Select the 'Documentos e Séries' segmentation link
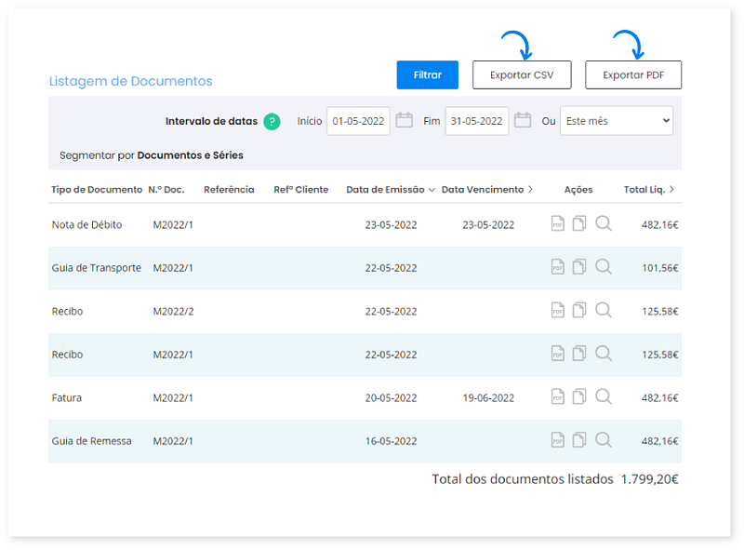 click(x=190, y=155)
